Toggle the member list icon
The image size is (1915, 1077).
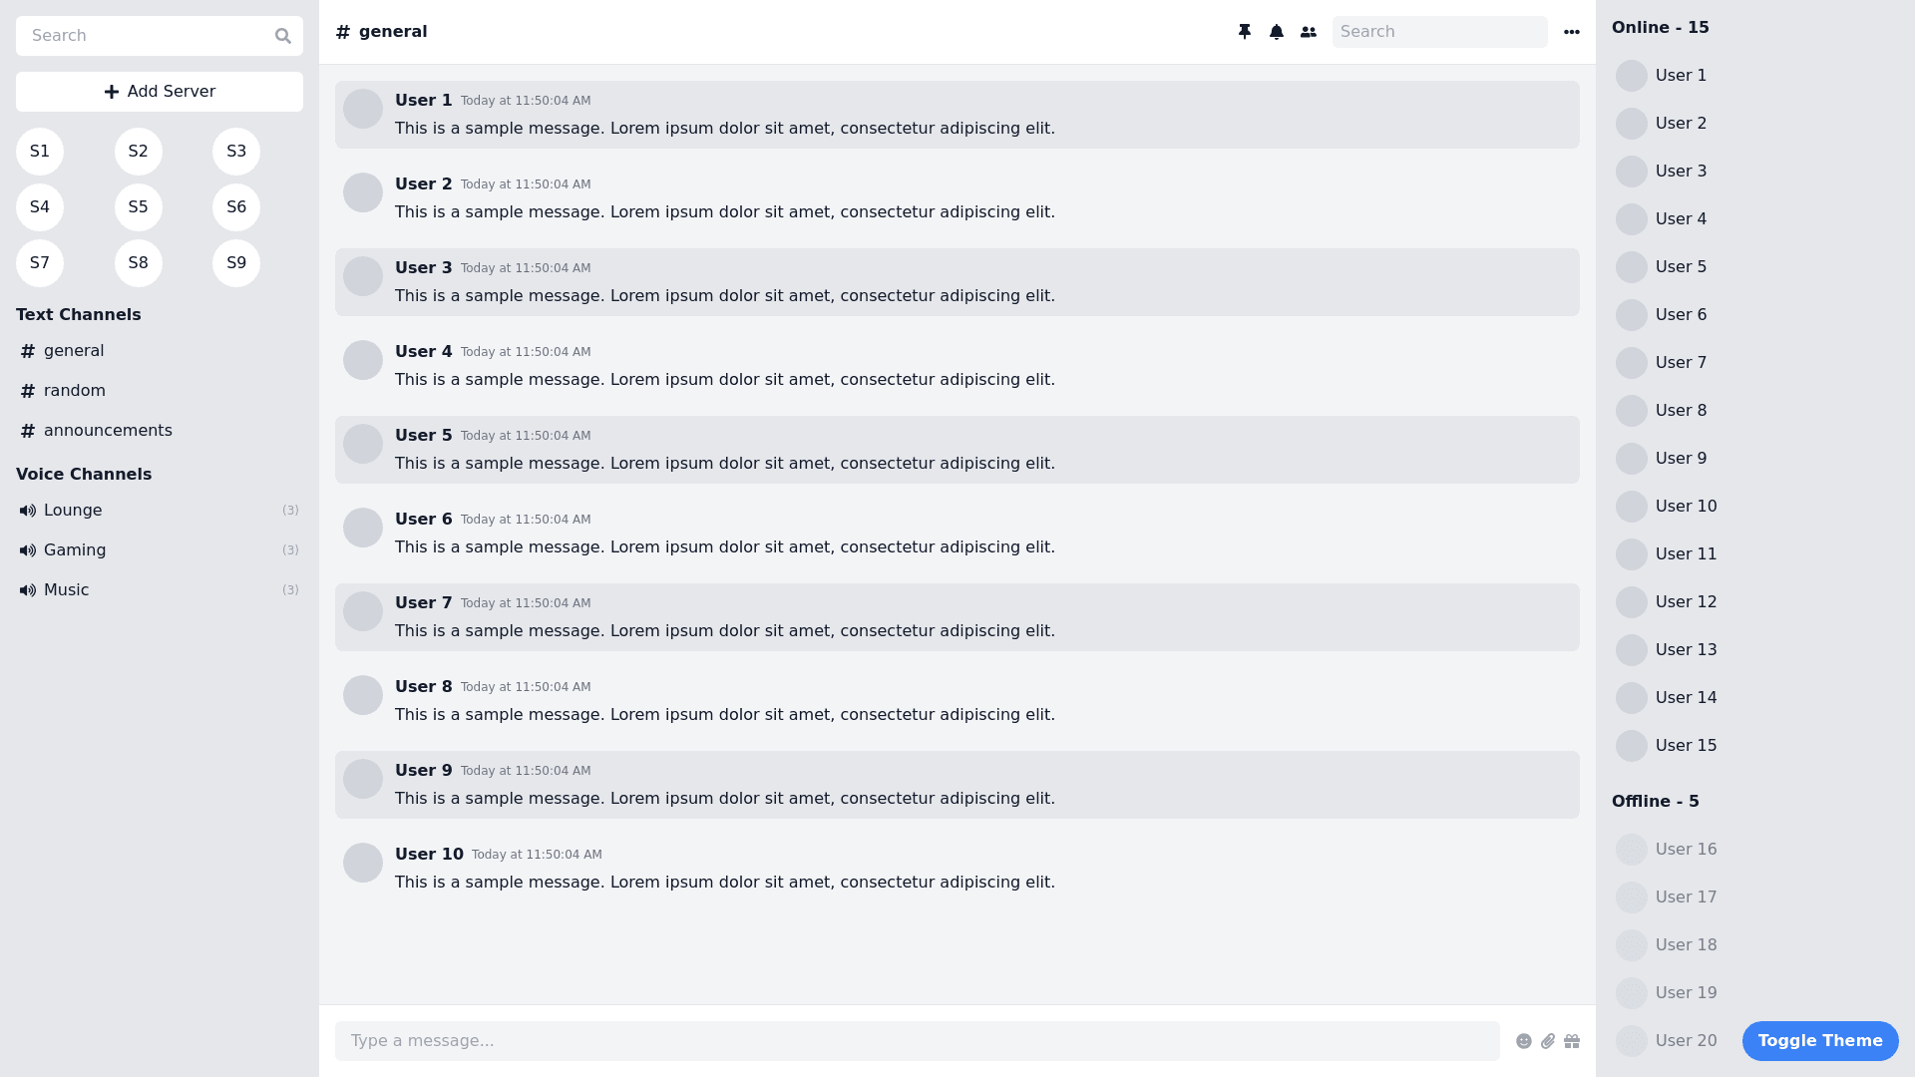click(1309, 32)
